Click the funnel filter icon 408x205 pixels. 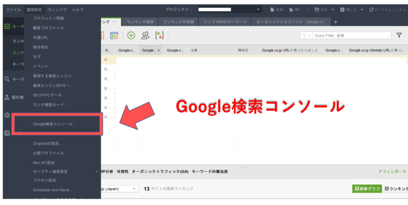[x=399, y=35]
